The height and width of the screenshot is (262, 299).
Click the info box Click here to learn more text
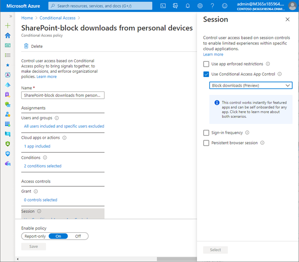pyautogui.click(x=254, y=110)
